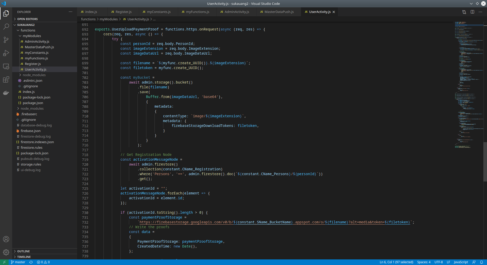Click the feedback icon in status bar
The height and width of the screenshot is (265, 487).
(x=474, y=262)
